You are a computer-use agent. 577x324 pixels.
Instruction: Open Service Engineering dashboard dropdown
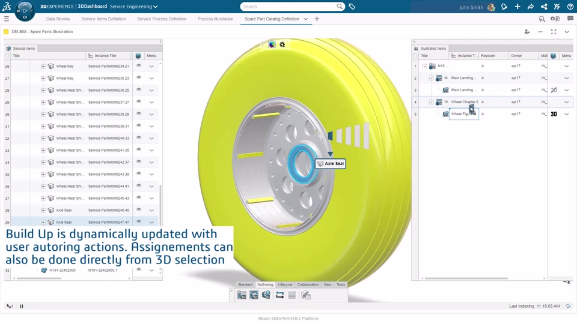[x=155, y=7]
